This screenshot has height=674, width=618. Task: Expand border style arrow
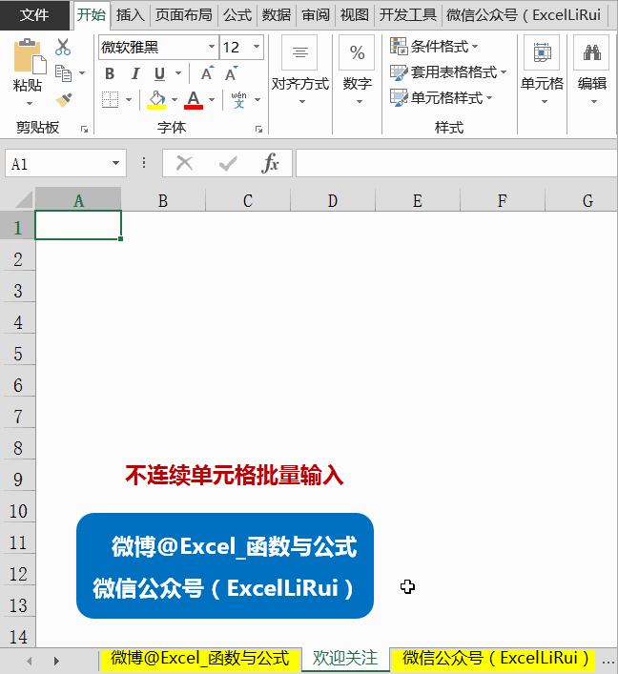129,100
